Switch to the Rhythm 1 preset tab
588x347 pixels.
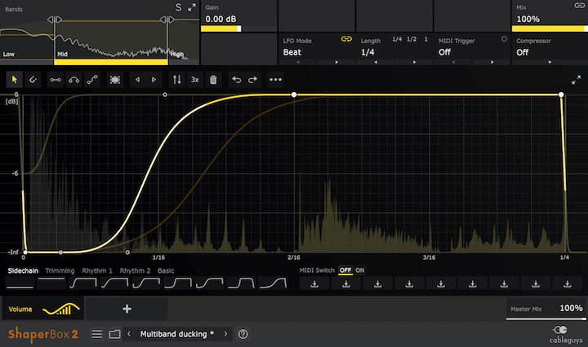click(x=97, y=270)
